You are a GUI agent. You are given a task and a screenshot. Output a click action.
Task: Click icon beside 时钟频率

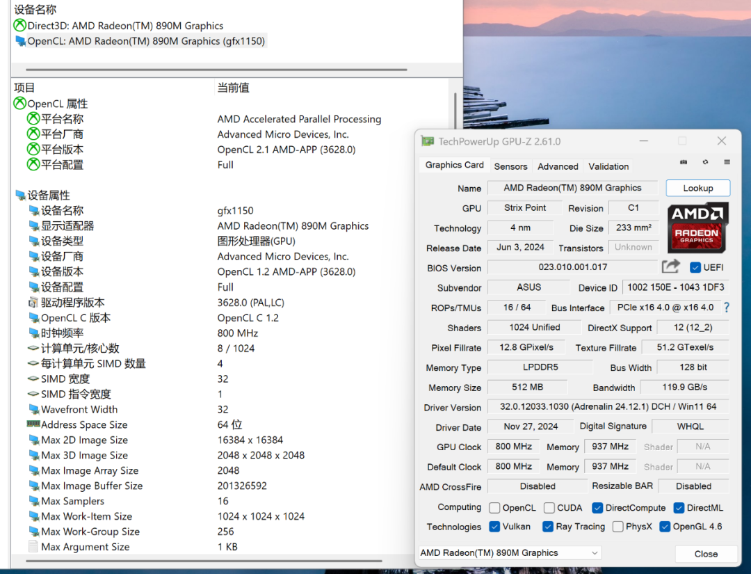(x=34, y=333)
